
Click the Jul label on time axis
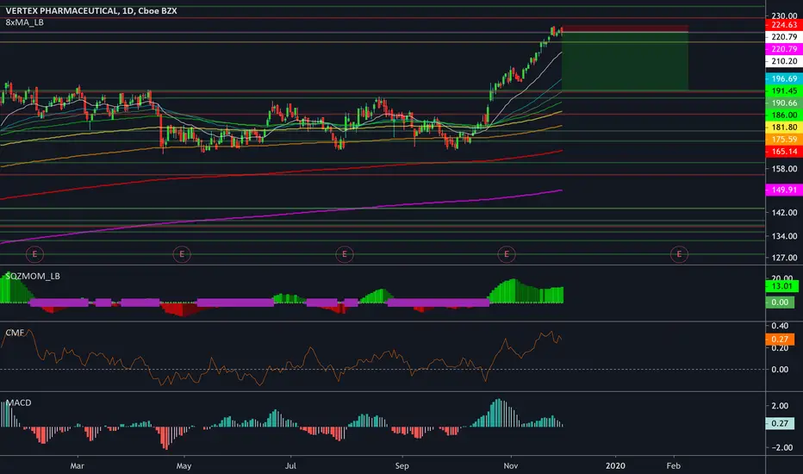click(290, 465)
